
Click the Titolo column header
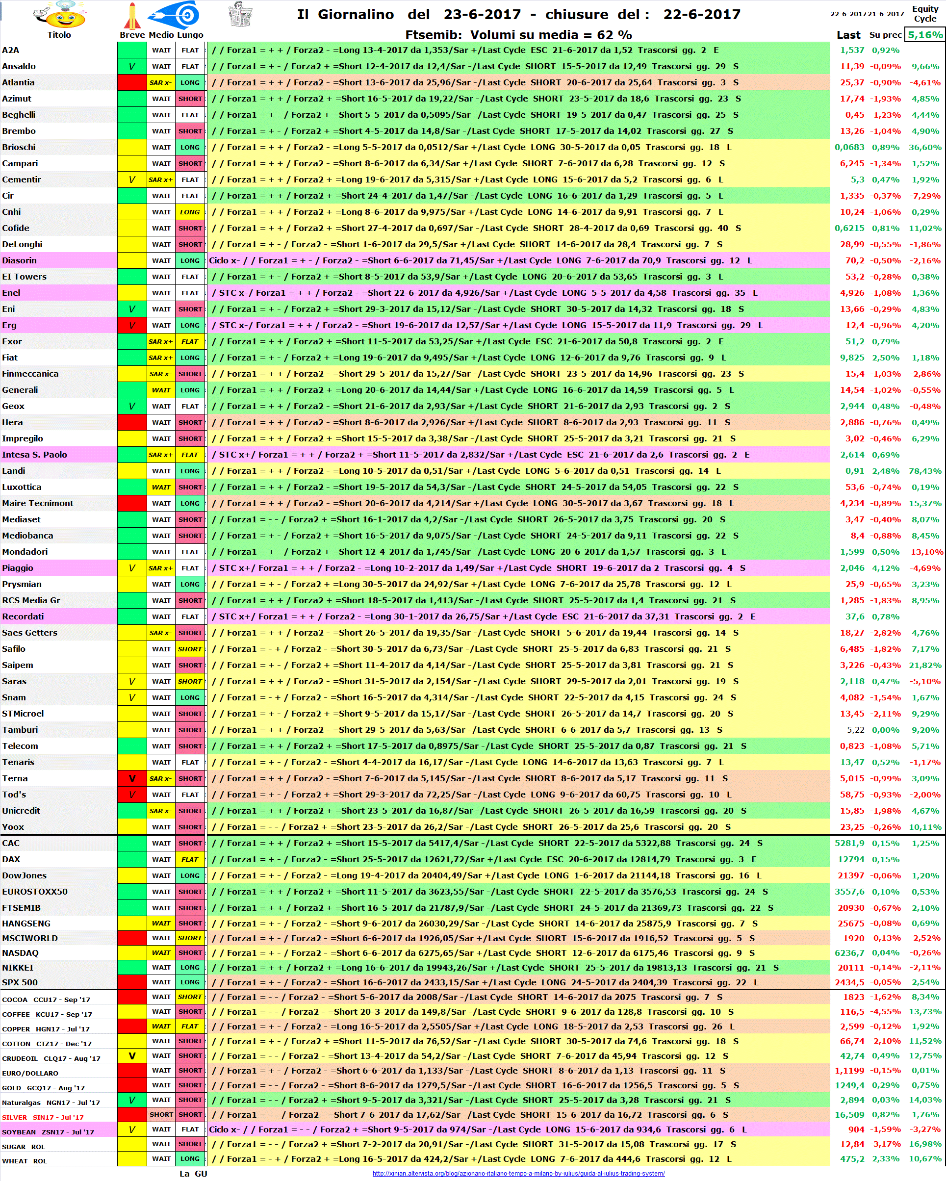[x=59, y=34]
